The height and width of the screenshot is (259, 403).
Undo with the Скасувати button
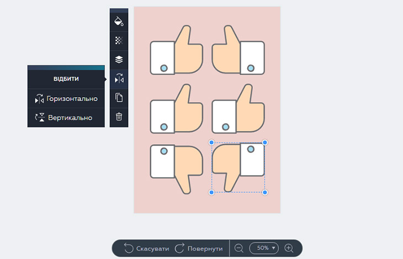(x=147, y=249)
